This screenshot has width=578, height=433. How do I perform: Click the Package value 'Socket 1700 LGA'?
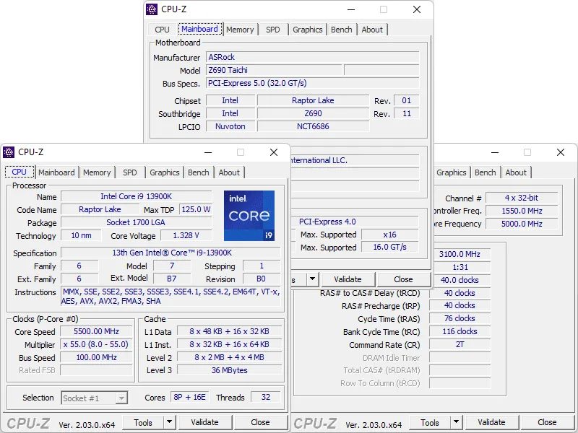(x=137, y=222)
